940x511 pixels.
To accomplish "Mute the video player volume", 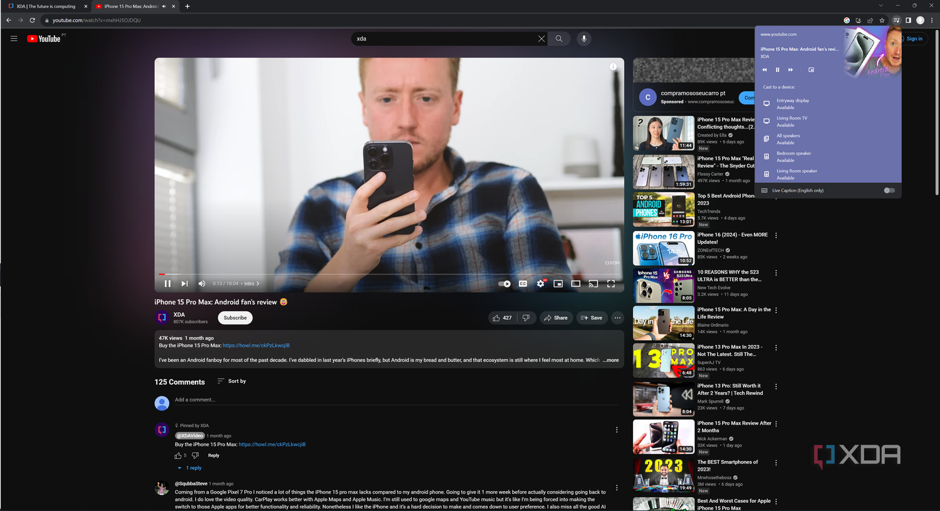I will (x=202, y=284).
